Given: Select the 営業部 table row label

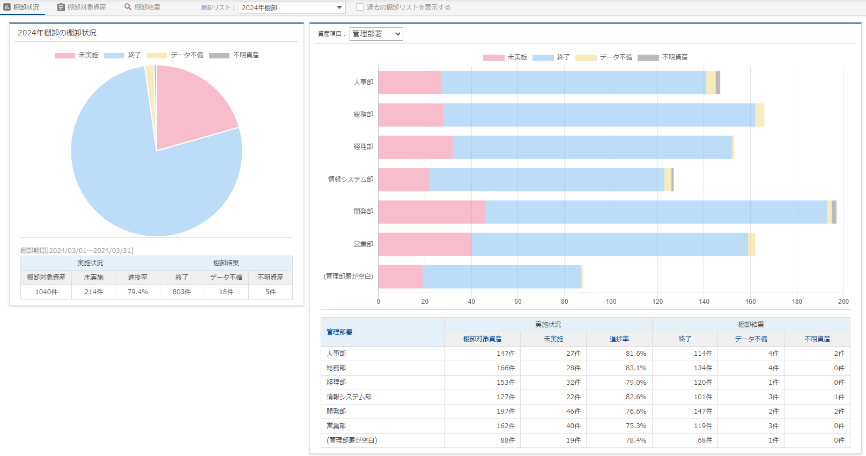Looking at the screenshot, I should pos(336,426).
